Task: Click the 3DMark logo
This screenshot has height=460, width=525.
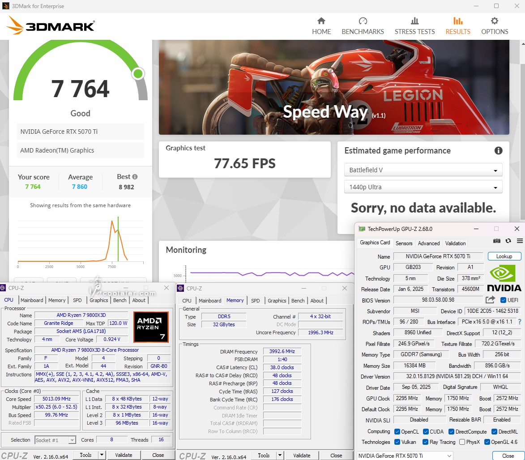Action: [51, 26]
